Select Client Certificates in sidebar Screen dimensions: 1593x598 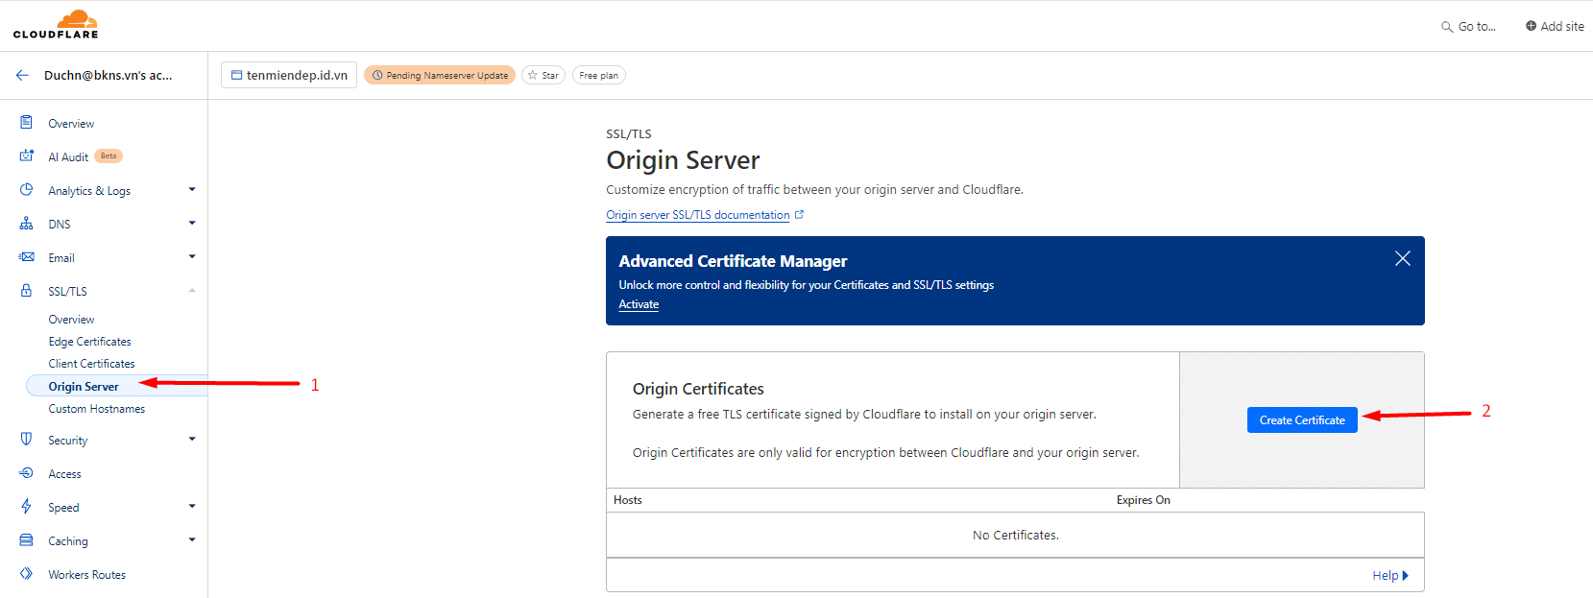pos(91,364)
